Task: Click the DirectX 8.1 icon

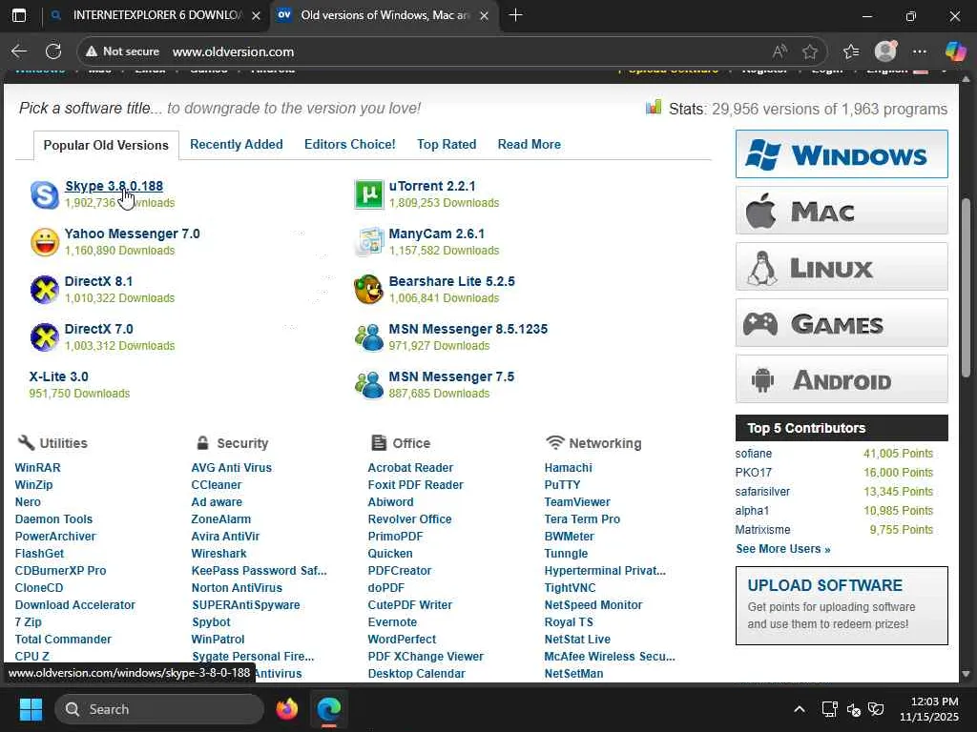Action: [x=45, y=290]
